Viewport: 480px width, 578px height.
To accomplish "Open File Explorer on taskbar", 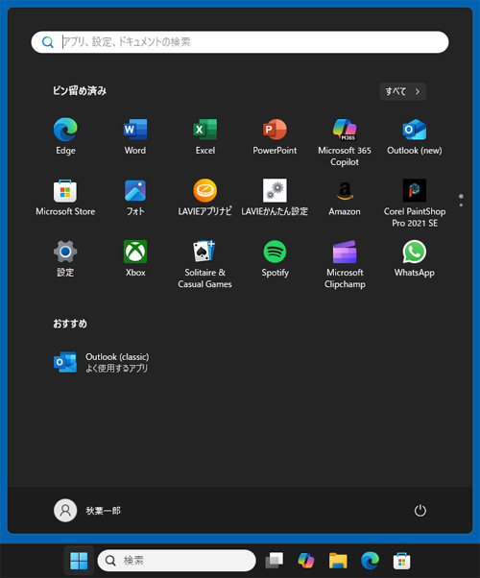I will click(x=338, y=561).
